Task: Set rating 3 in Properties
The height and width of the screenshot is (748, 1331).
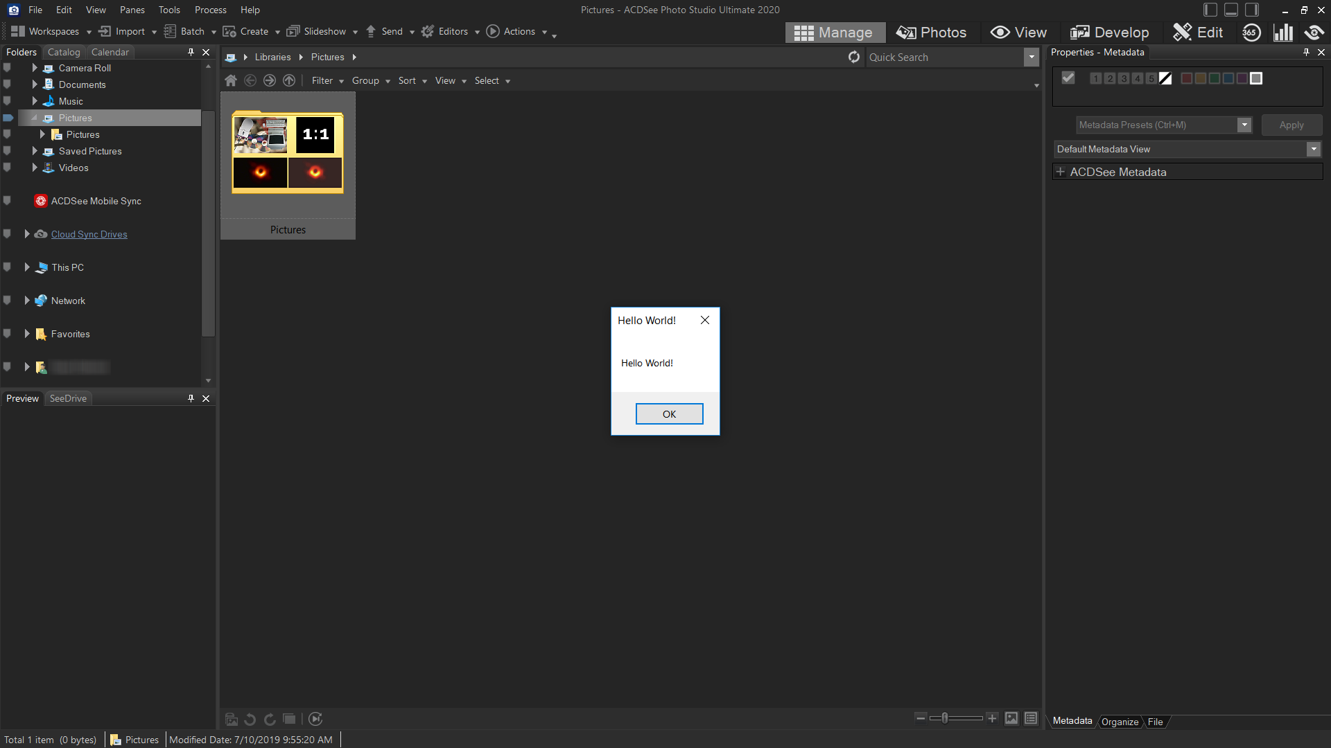Action: click(x=1124, y=78)
